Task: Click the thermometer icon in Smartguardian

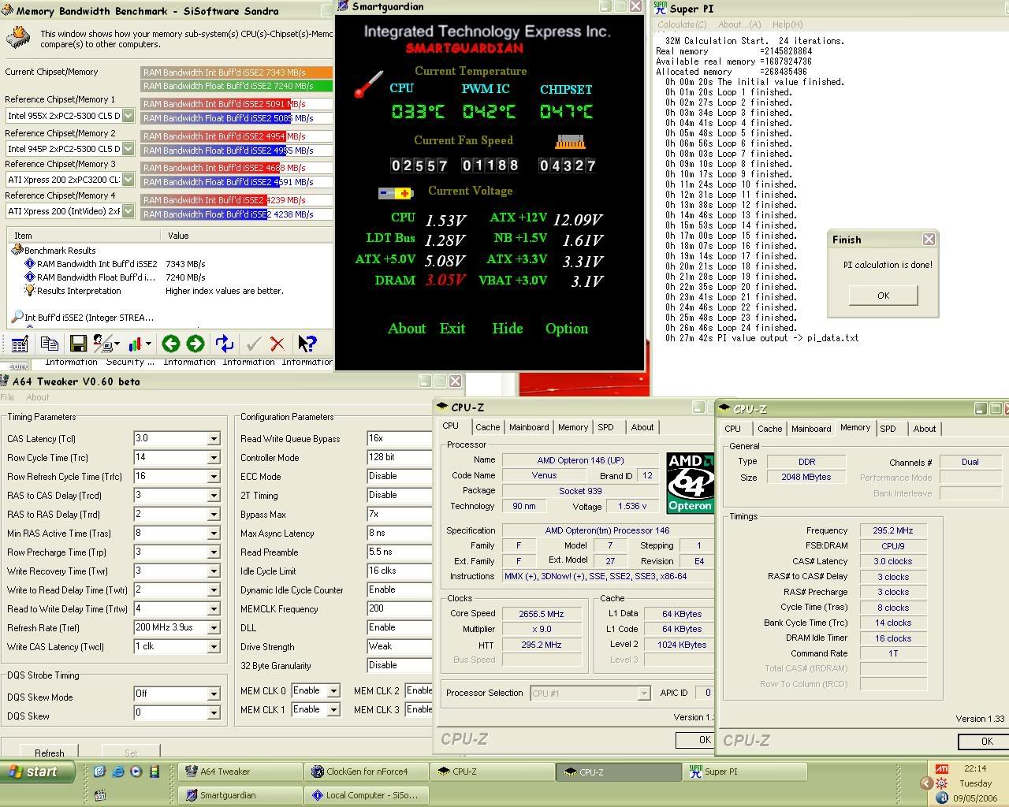Action: (x=367, y=85)
